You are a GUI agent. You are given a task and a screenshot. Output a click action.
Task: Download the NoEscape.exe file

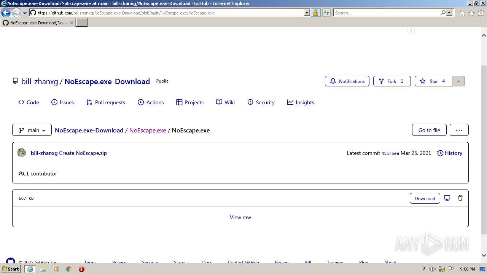pos(425,198)
